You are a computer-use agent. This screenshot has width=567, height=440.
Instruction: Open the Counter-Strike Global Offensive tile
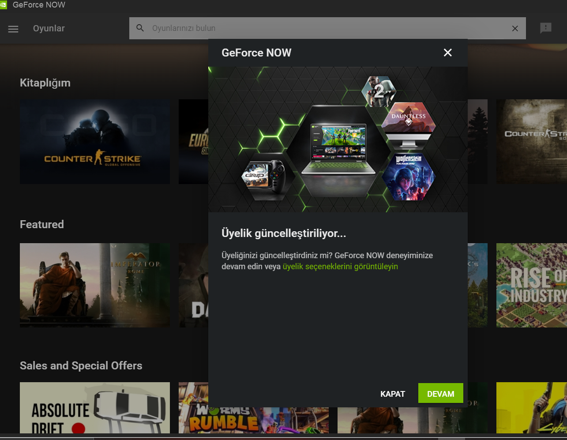coord(95,142)
